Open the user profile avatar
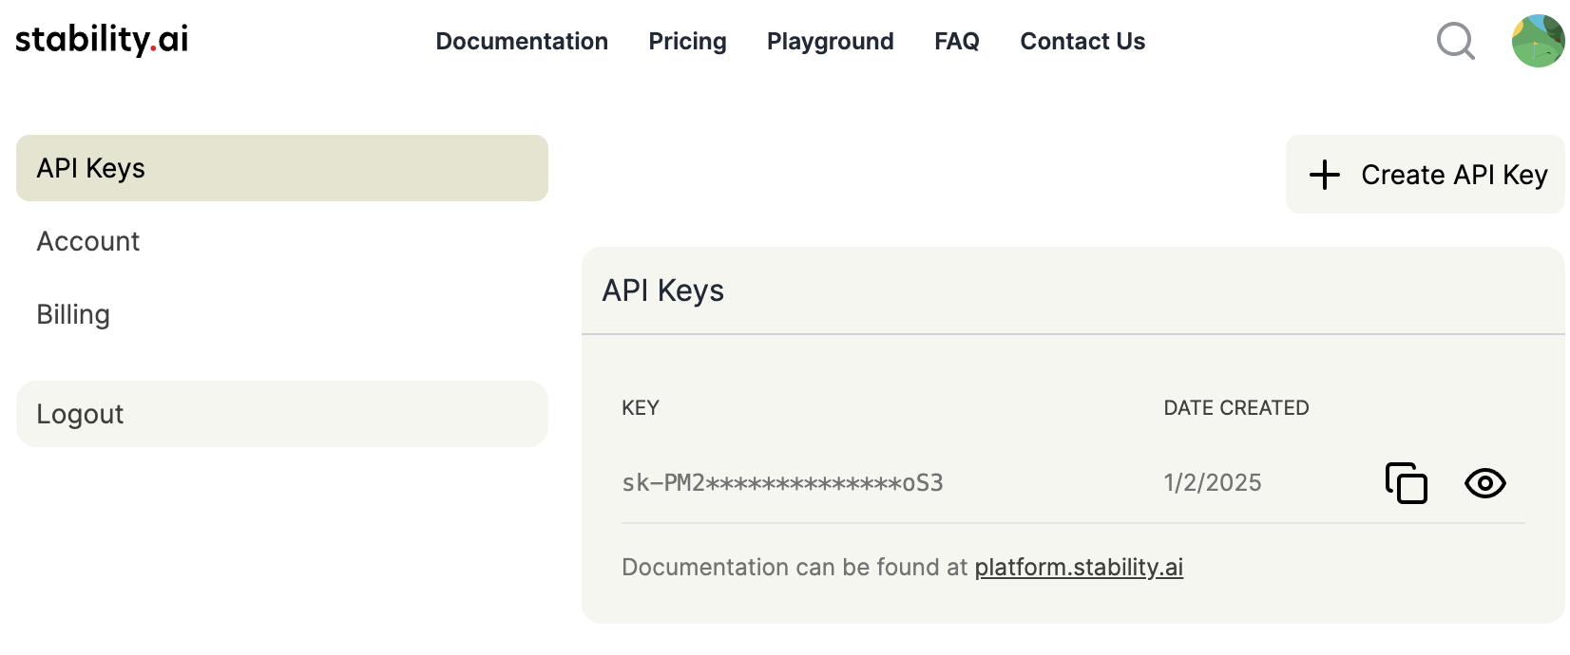The height and width of the screenshot is (655, 1570). click(1537, 42)
